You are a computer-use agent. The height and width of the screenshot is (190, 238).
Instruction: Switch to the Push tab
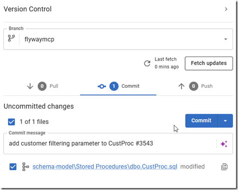[x=195, y=86]
